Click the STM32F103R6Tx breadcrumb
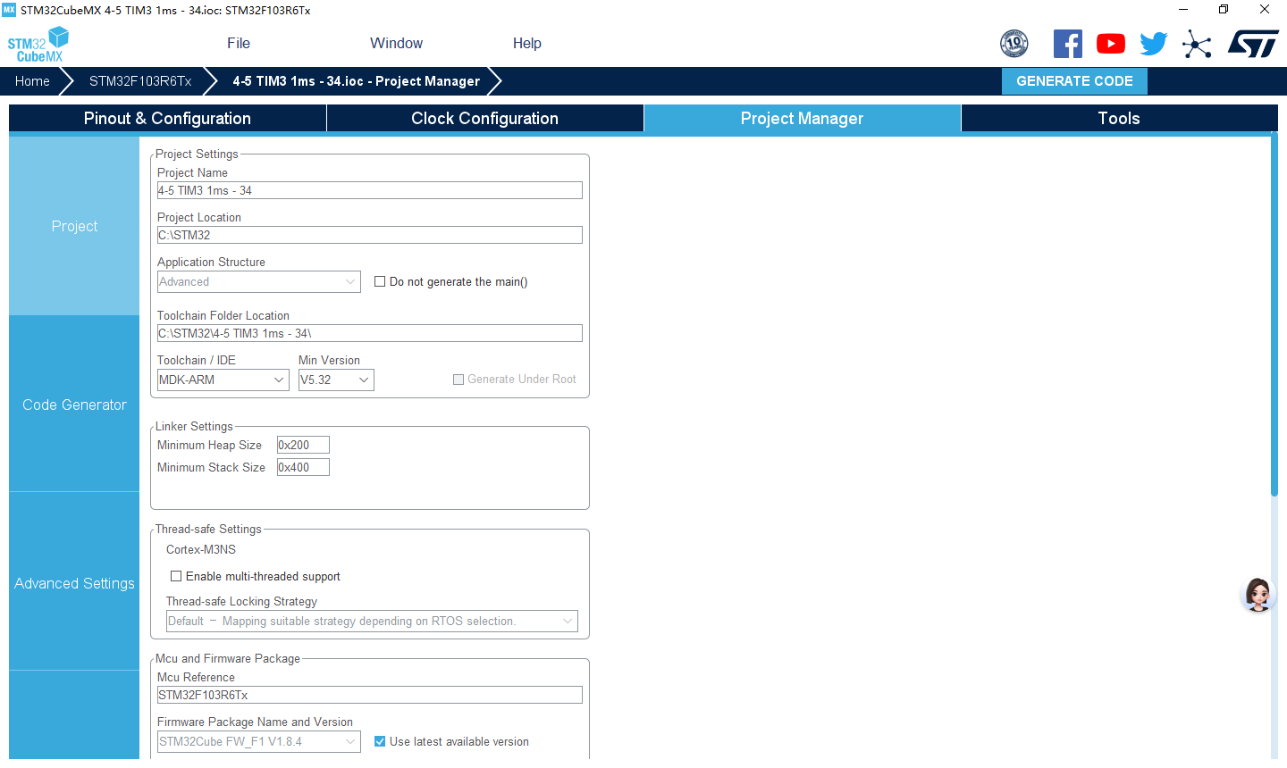Image resolution: width=1287 pixels, height=768 pixels. coord(140,81)
